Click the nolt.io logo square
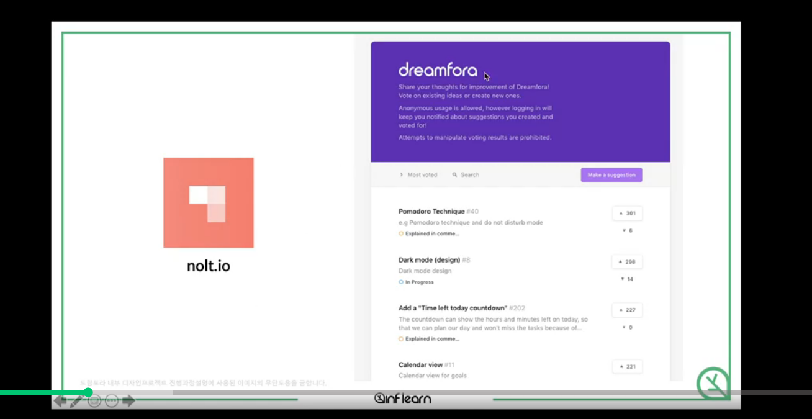The image size is (812, 419). pyautogui.click(x=209, y=203)
